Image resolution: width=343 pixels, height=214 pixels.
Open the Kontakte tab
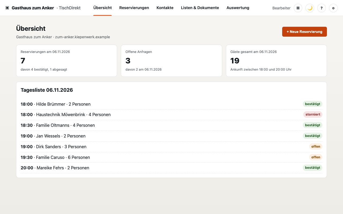(165, 8)
